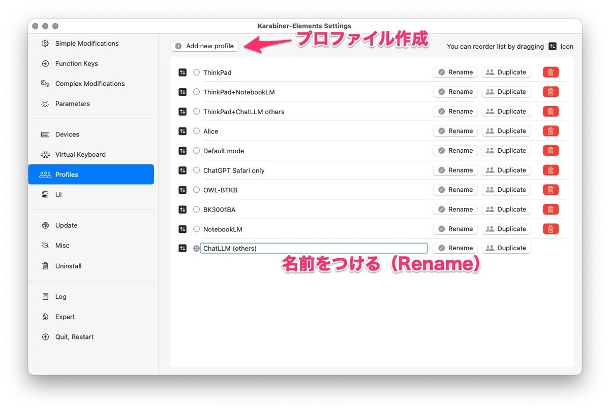Click reorder handle of ThinkPad+NotebookLM row
Viewport: 610px width, 412px height.
(182, 92)
